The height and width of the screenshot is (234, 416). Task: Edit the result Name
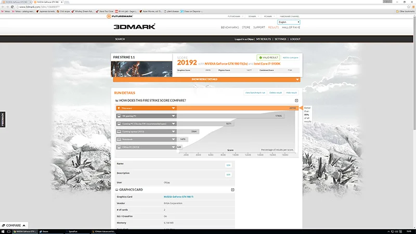(228, 165)
